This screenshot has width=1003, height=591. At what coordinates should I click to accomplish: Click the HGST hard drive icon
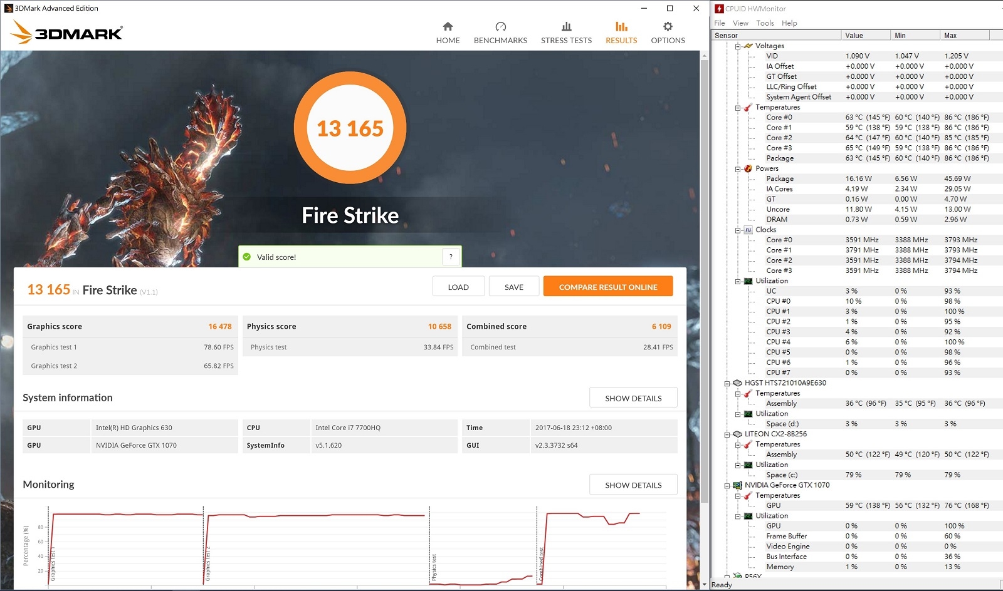coord(737,383)
